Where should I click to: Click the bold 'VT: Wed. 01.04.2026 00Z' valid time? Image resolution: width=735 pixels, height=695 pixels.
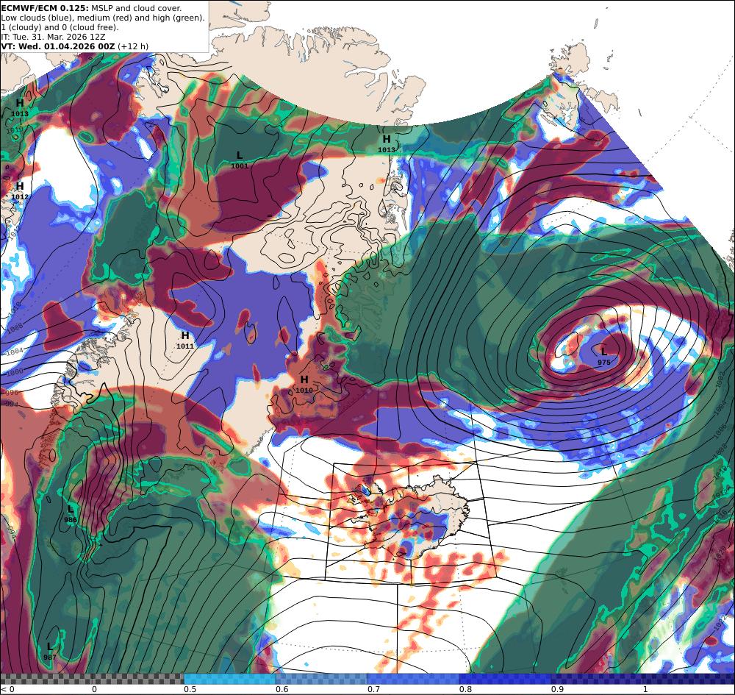pyautogui.click(x=57, y=46)
